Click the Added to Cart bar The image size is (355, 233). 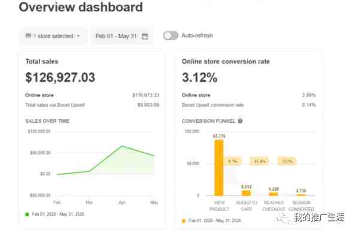tap(246, 193)
